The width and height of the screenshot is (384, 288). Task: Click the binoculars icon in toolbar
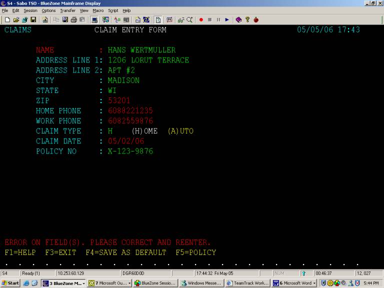point(181,20)
